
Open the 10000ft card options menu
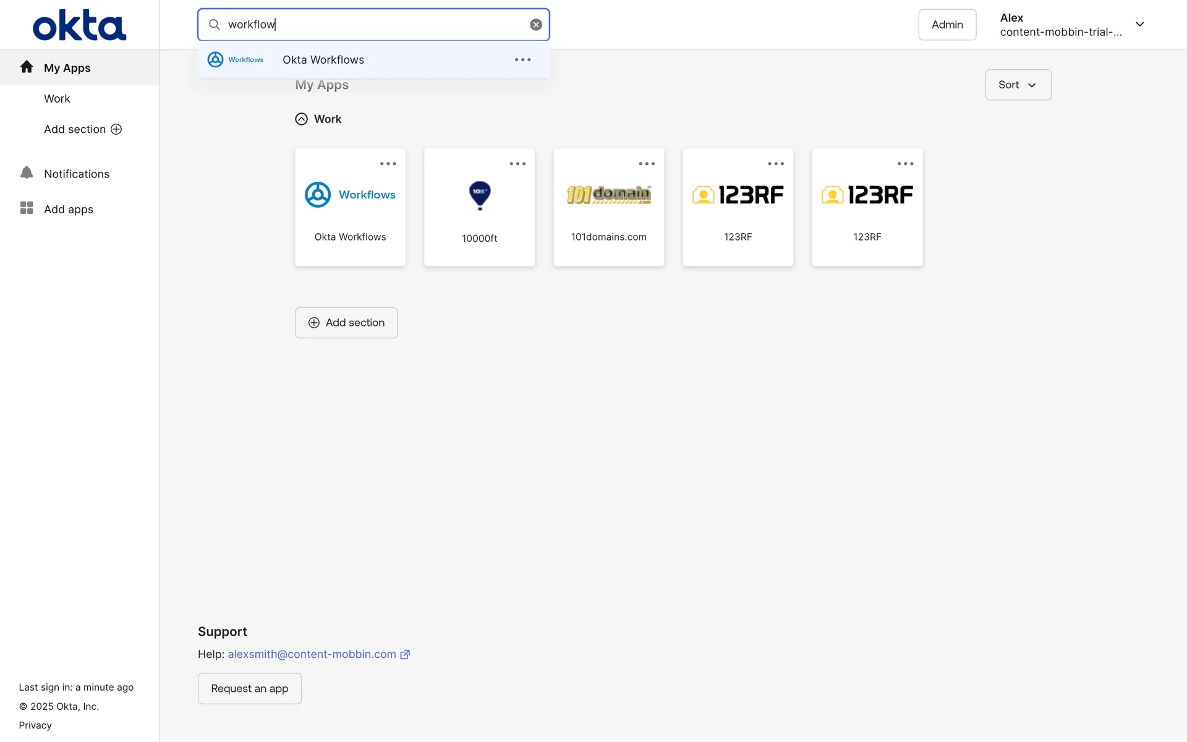(517, 164)
